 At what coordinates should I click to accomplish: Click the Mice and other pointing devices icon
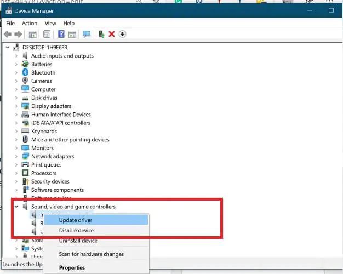click(x=25, y=139)
